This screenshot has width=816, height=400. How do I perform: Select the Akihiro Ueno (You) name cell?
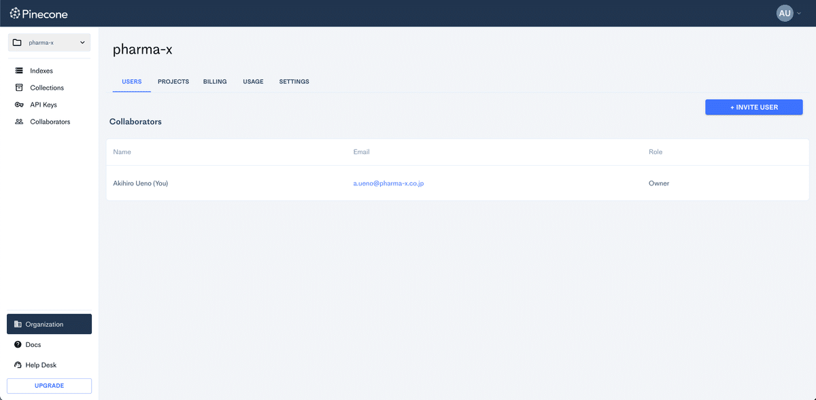coord(140,183)
